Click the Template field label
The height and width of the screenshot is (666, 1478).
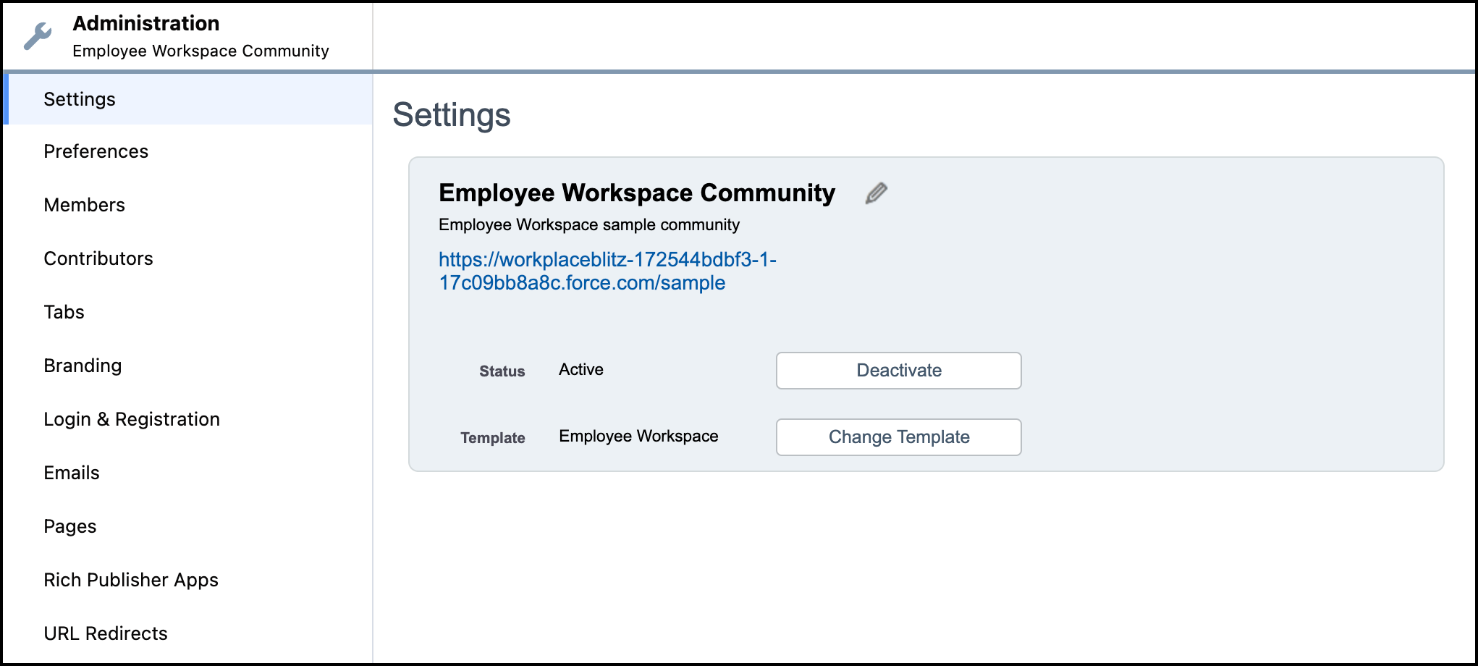[x=493, y=438]
